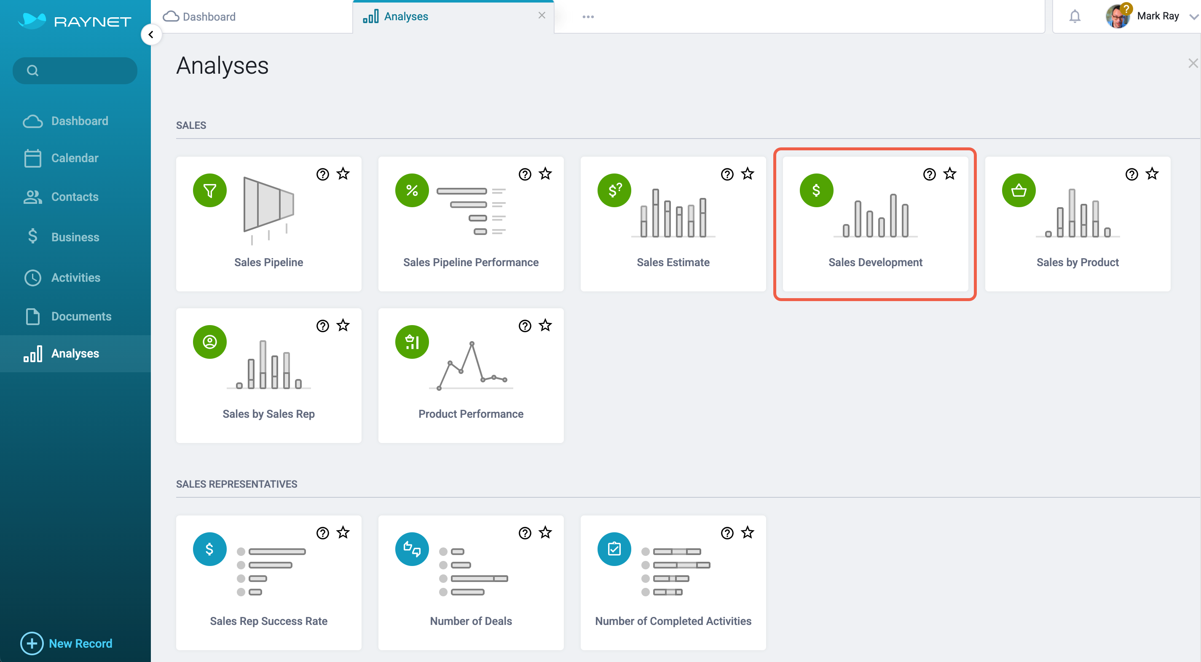Click Mark Ray's profile avatar

tap(1117, 17)
